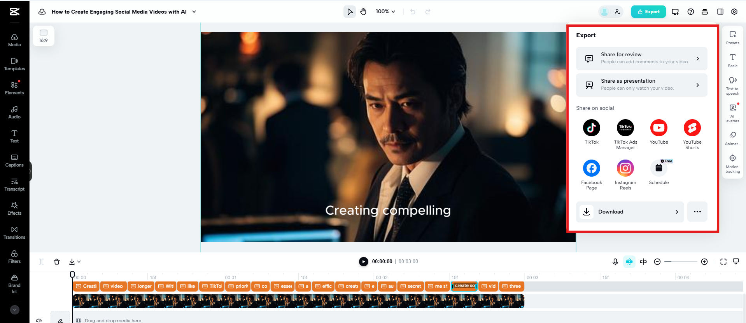Open the stacked layers icon in top bar
The height and width of the screenshot is (323, 746).
[705, 12]
